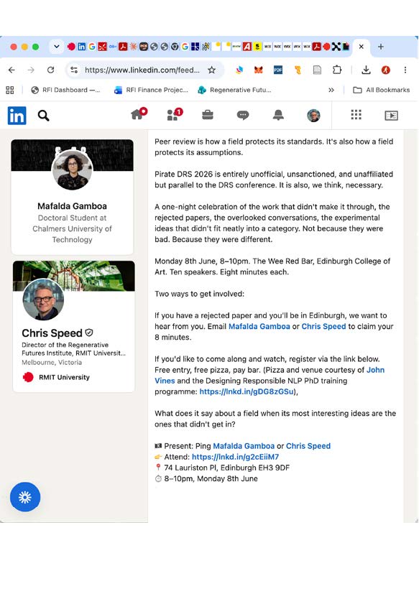This screenshot has height=594, width=419.
Task: Open the LinkedIn Home feed icon
Action: click(139, 113)
